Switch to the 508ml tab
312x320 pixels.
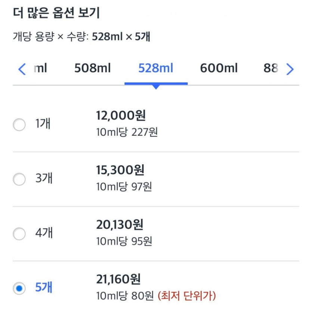(x=92, y=69)
